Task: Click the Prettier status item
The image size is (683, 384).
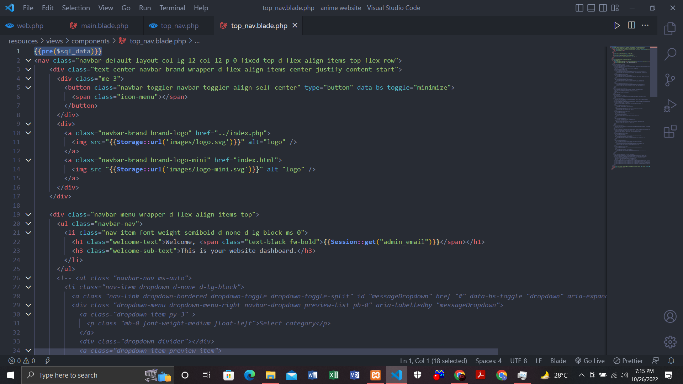Action: [x=628, y=361]
